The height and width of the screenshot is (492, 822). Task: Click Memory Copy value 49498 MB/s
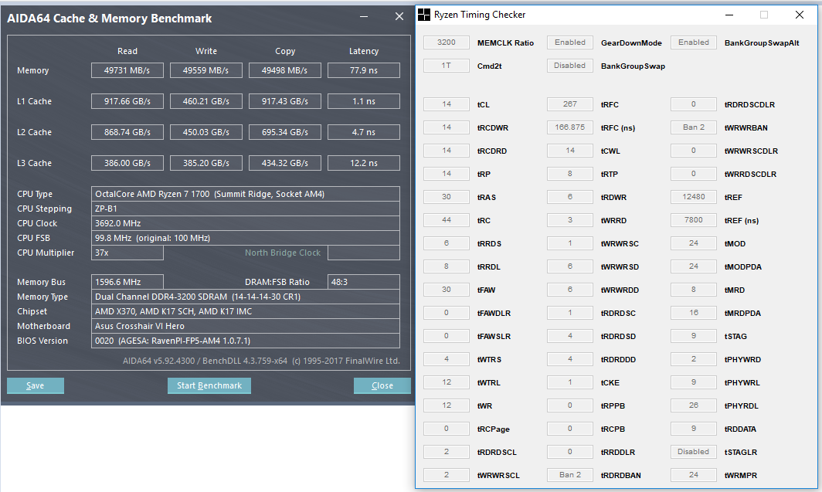coord(284,70)
